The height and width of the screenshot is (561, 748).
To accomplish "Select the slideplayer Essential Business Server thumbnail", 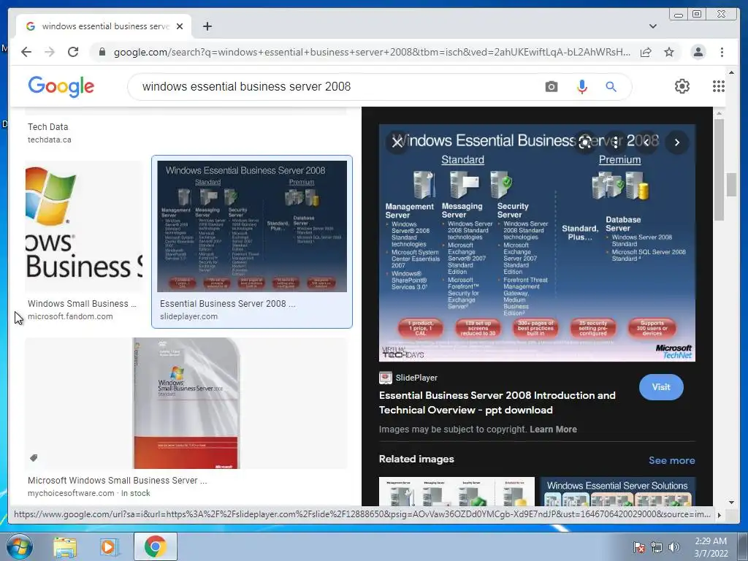I will [x=252, y=226].
